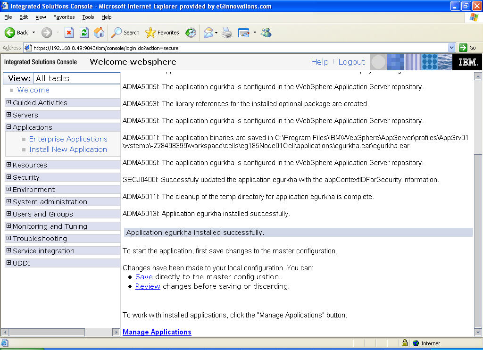Viewport: 483px width, 350px height.
Task: Click the navigation pane scroll left arrow
Action: click(x=5, y=332)
